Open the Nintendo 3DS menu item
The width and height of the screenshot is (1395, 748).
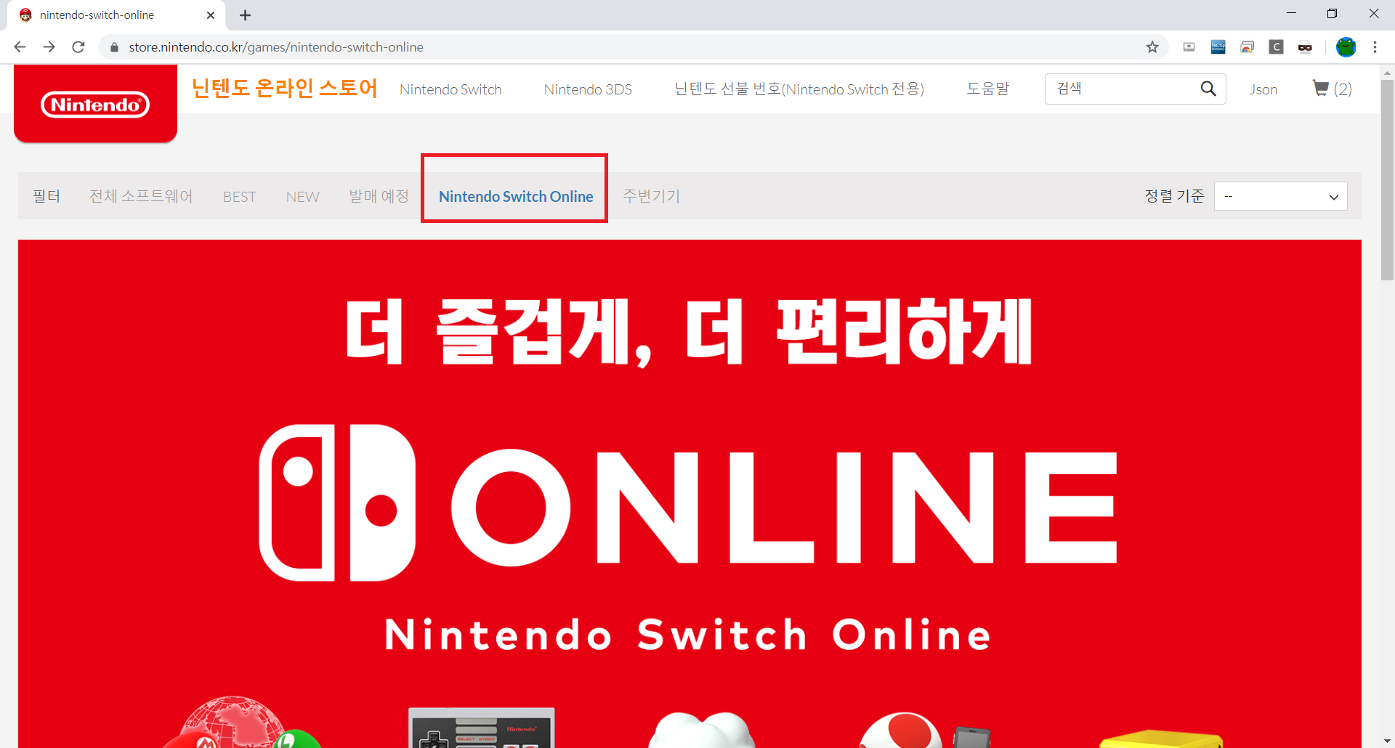(588, 89)
